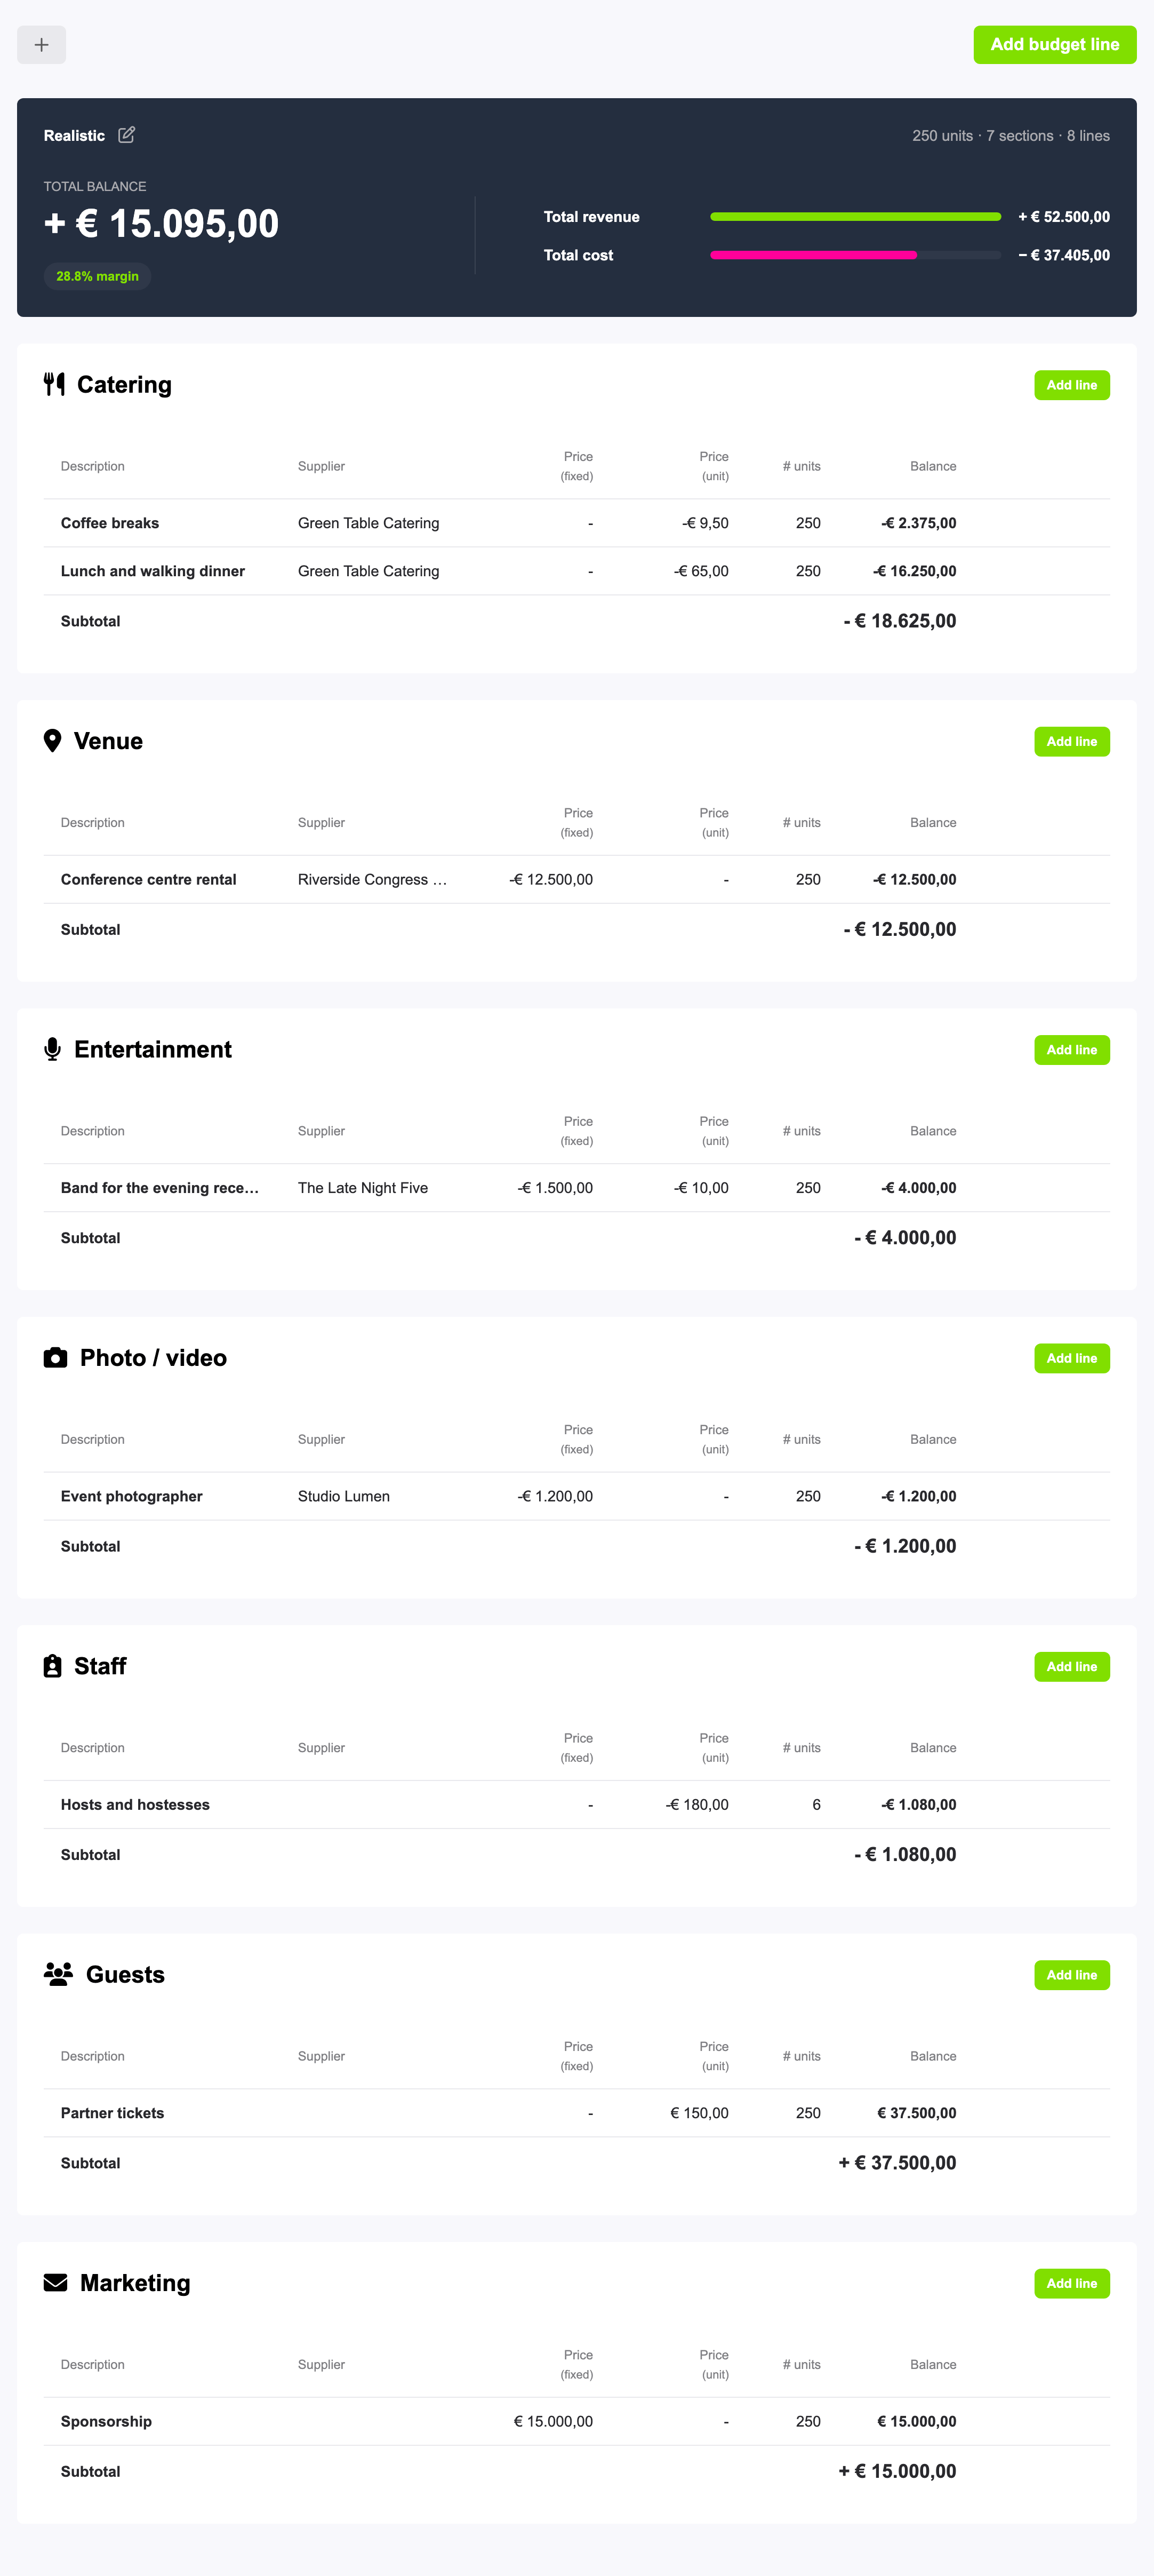
Task: Click the Guests people icon
Action: (59, 1974)
